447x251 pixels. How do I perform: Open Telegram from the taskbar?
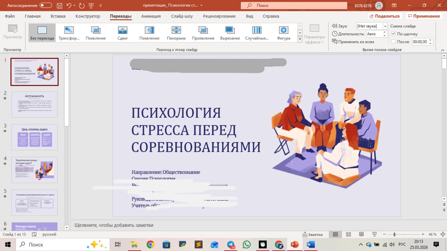pyautogui.click(x=231, y=245)
